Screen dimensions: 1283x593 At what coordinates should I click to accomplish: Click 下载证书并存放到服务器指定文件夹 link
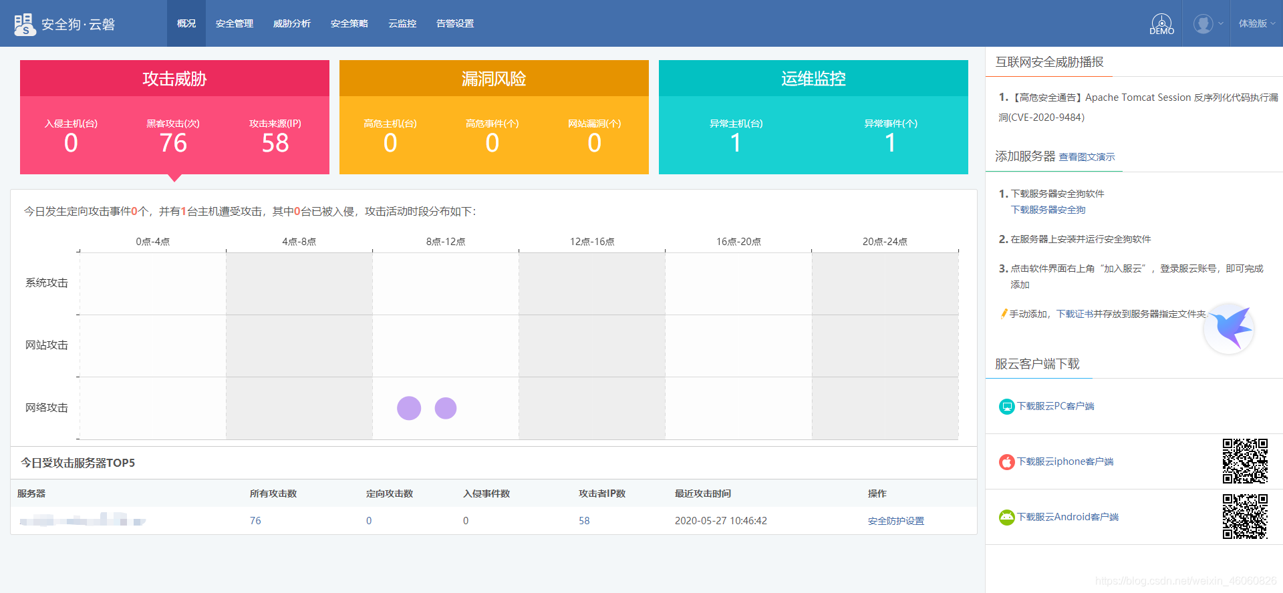(1131, 314)
